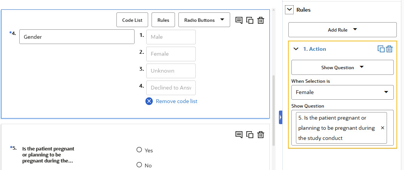Duplicate the Gender question

249,20
